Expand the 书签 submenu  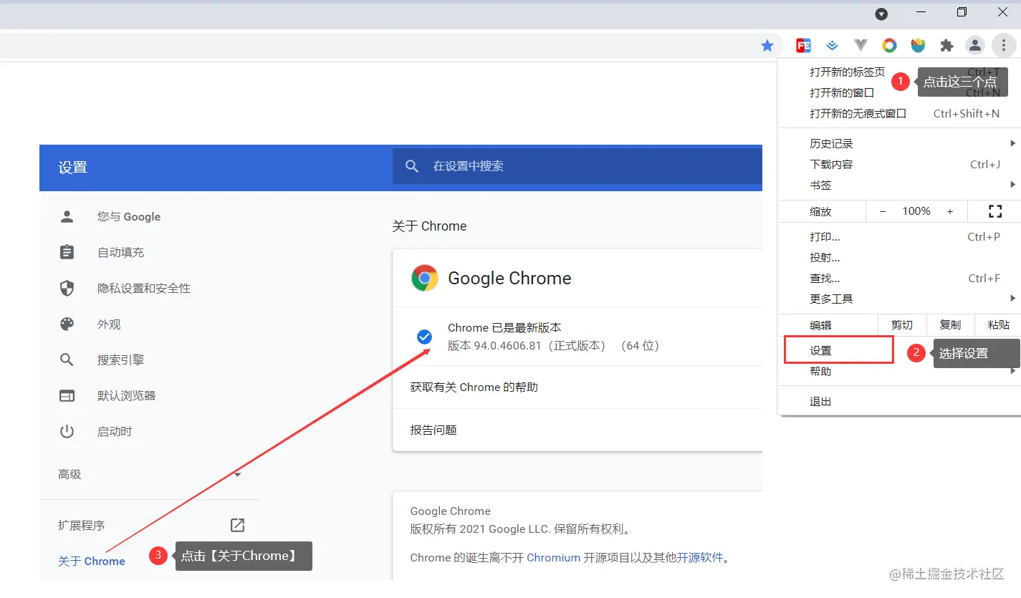(x=1013, y=185)
